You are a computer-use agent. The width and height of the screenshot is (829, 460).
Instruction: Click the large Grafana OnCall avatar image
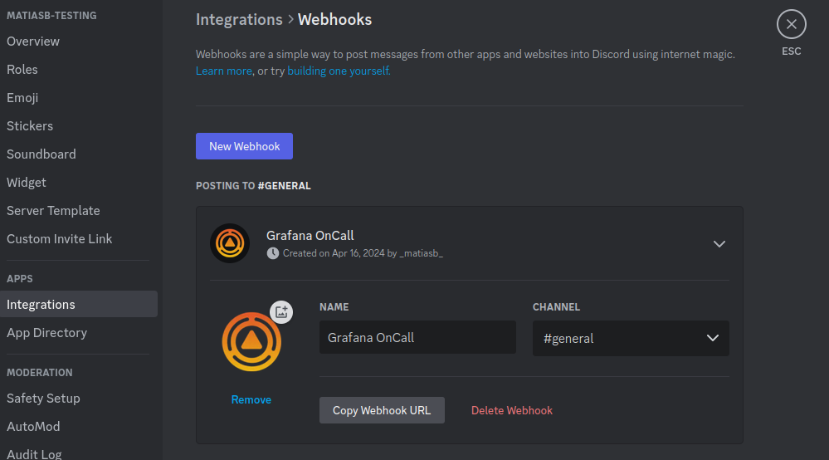coord(251,340)
